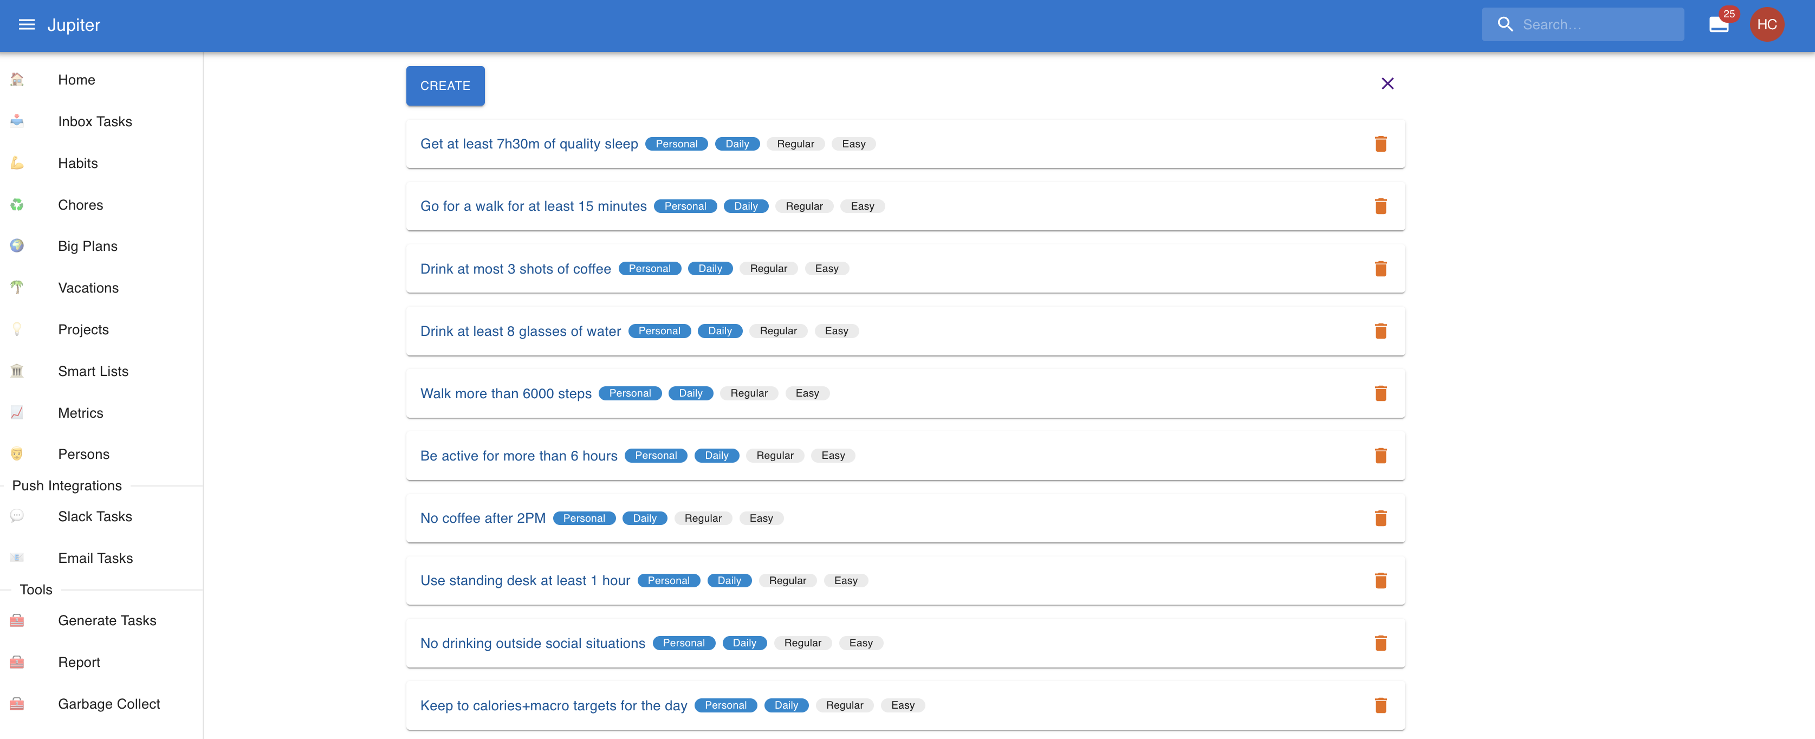Viewport: 1815px width, 739px height.
Task: Dismiss the list with the X button
Action: tap(1388, 83)
